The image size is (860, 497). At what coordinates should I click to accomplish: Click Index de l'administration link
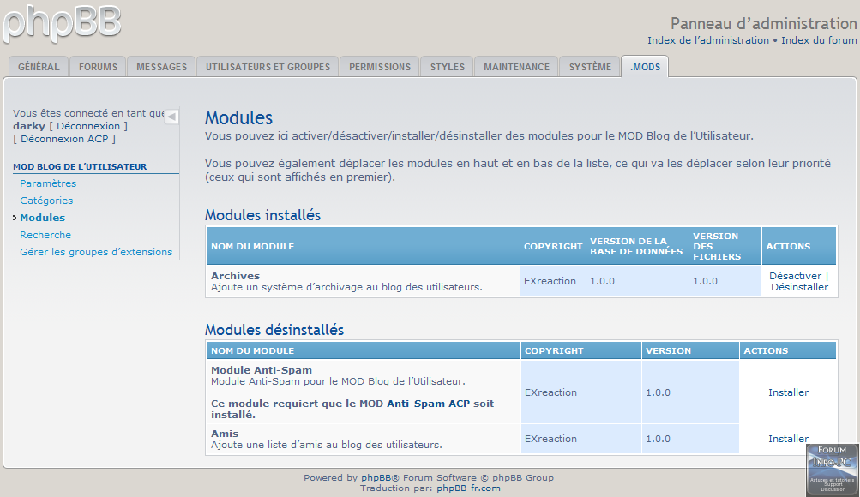708,40
